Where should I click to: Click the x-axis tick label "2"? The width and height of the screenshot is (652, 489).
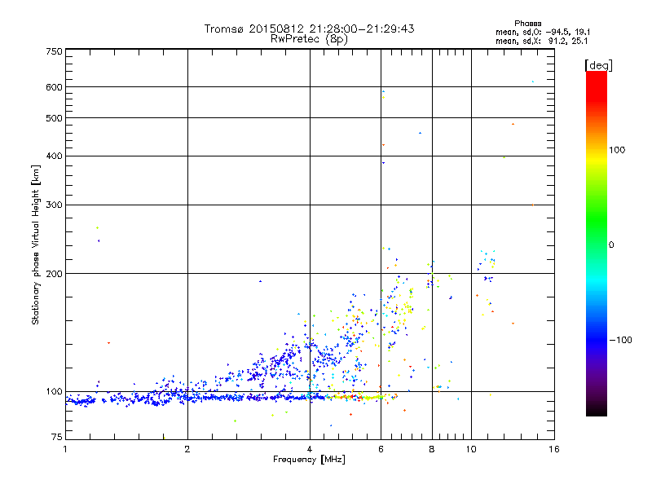[187, 449]
